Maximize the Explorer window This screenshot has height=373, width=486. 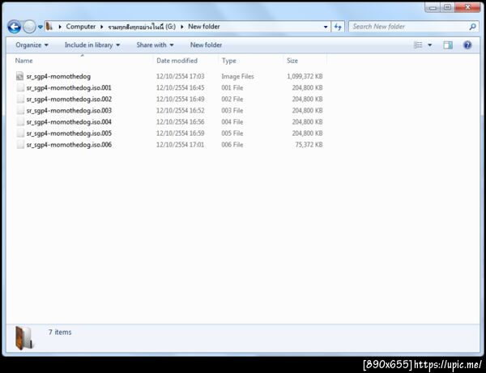tap(447, 7)
